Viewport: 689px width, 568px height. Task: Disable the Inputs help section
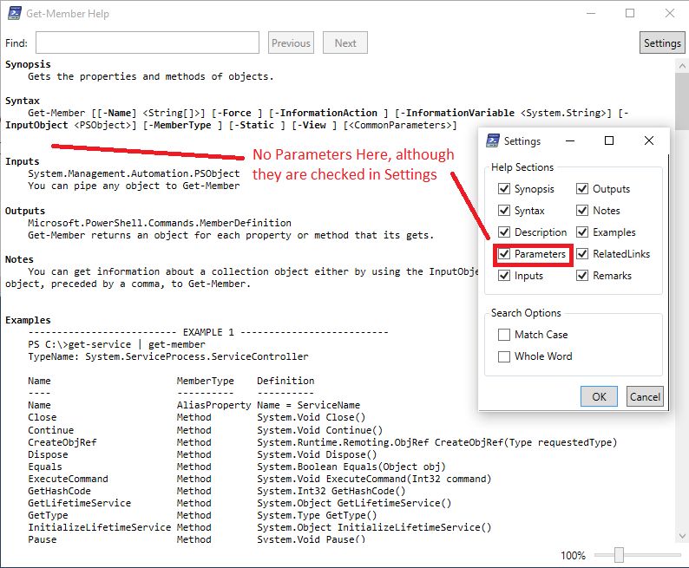504,276
